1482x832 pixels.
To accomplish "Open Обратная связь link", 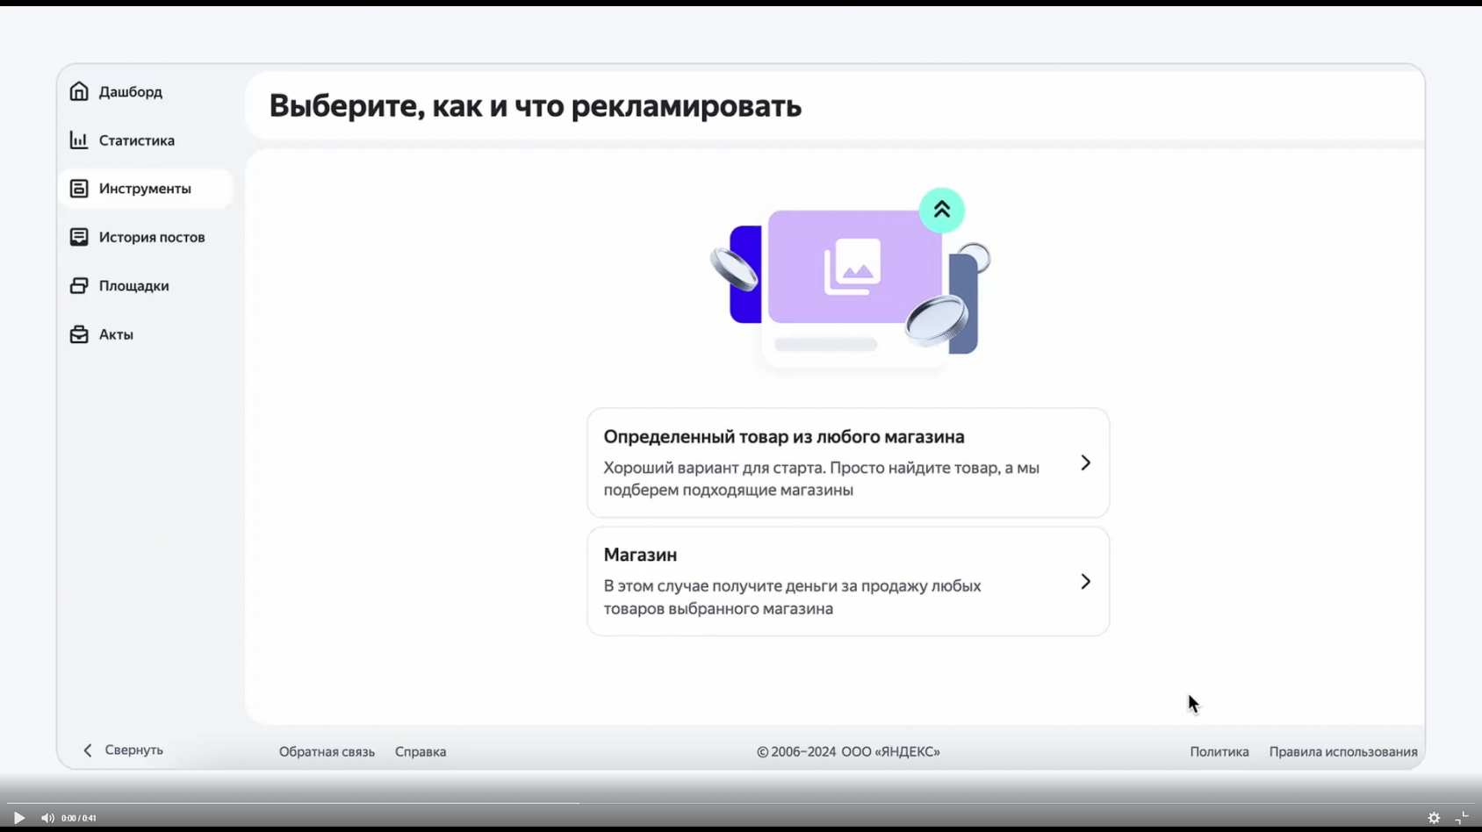I will click(x=327, y=752).
